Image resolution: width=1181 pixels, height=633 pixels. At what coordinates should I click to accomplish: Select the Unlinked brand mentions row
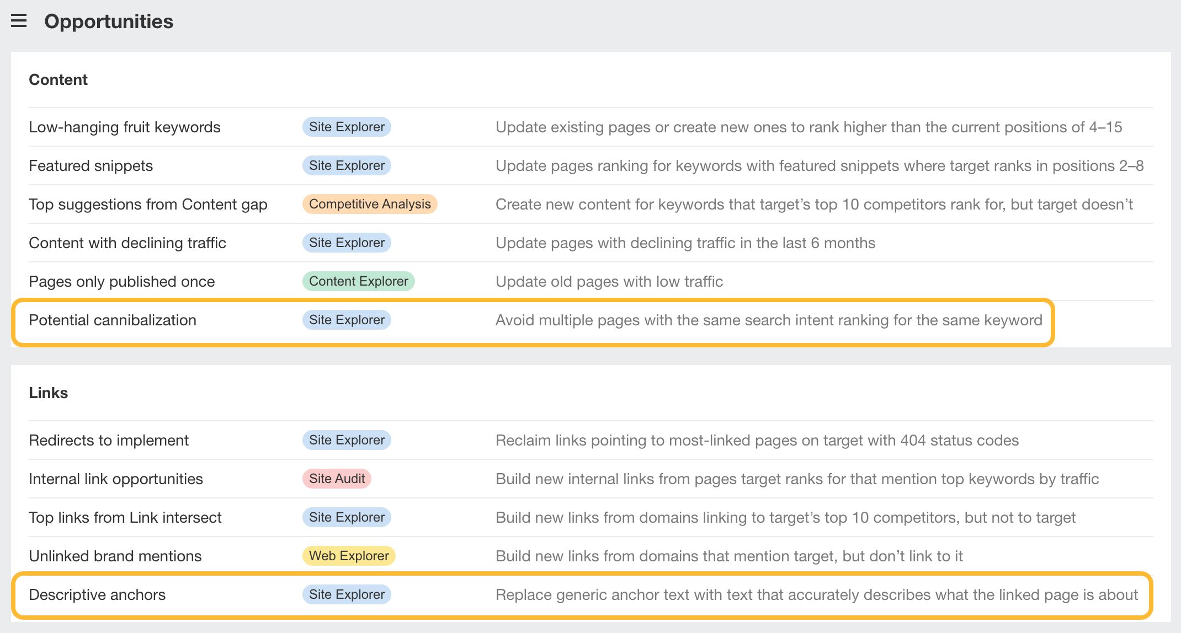[115, 556]
